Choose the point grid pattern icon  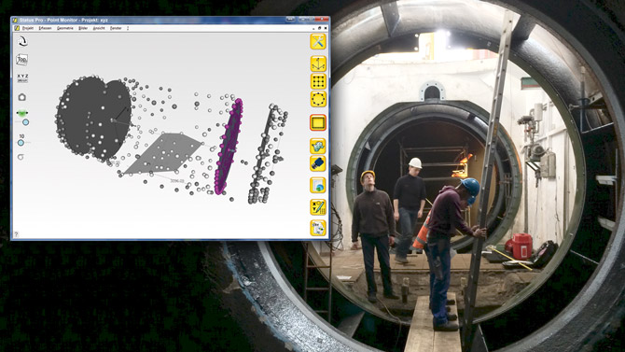point(318,81)
